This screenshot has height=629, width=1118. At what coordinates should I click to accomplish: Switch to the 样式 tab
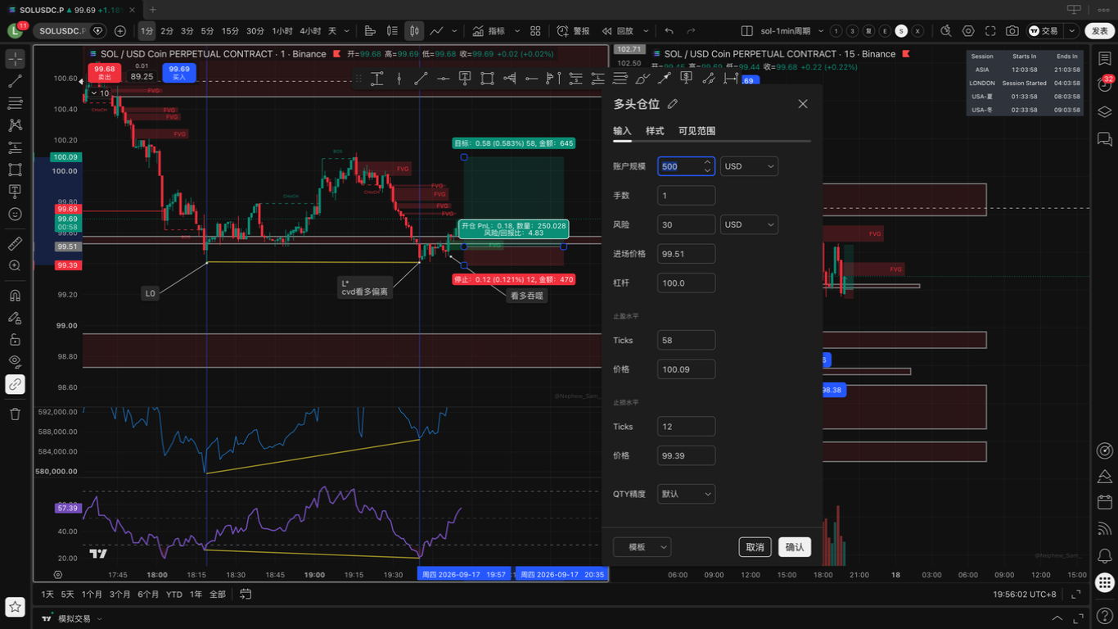(x=655, y=131)
